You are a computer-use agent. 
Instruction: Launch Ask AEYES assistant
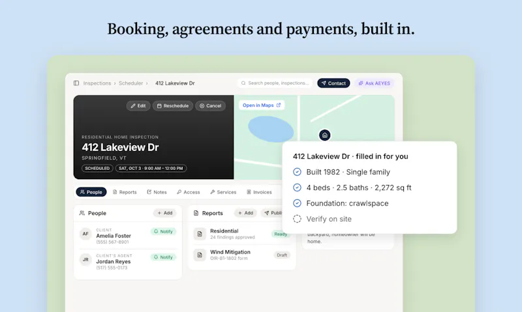point(374,83)
